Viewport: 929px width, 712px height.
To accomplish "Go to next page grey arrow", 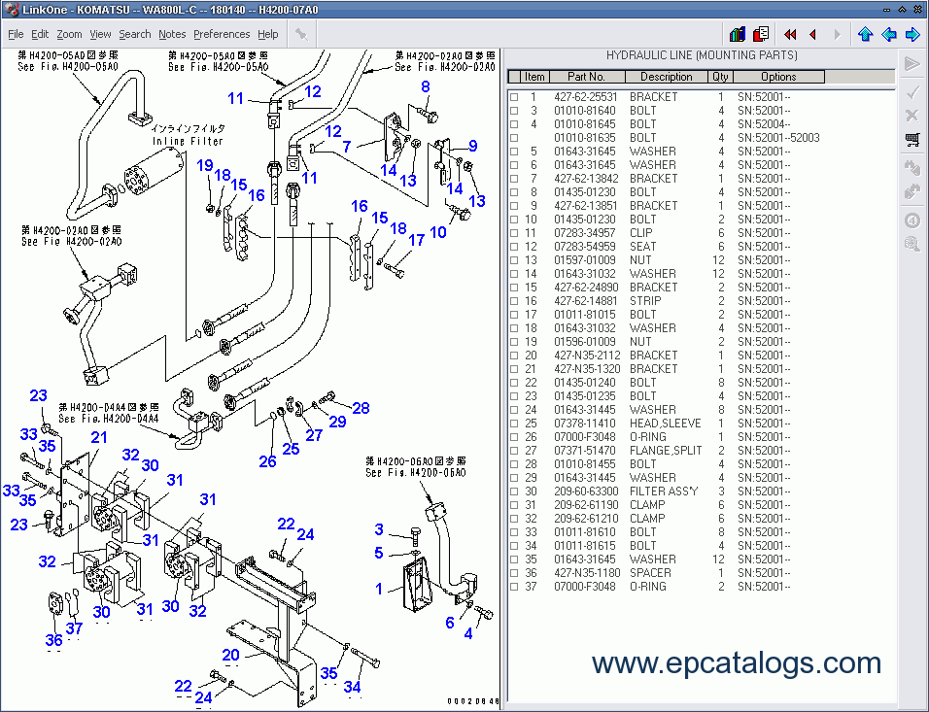I will (837, 34).
